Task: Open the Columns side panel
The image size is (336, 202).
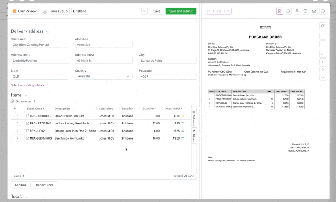Action: point(194,118)
